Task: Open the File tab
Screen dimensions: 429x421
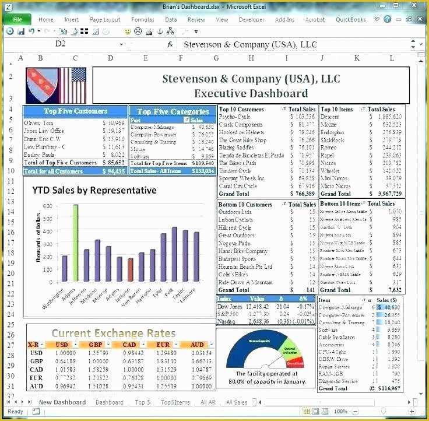Action: pyautogui.click(x=17, y=19)
